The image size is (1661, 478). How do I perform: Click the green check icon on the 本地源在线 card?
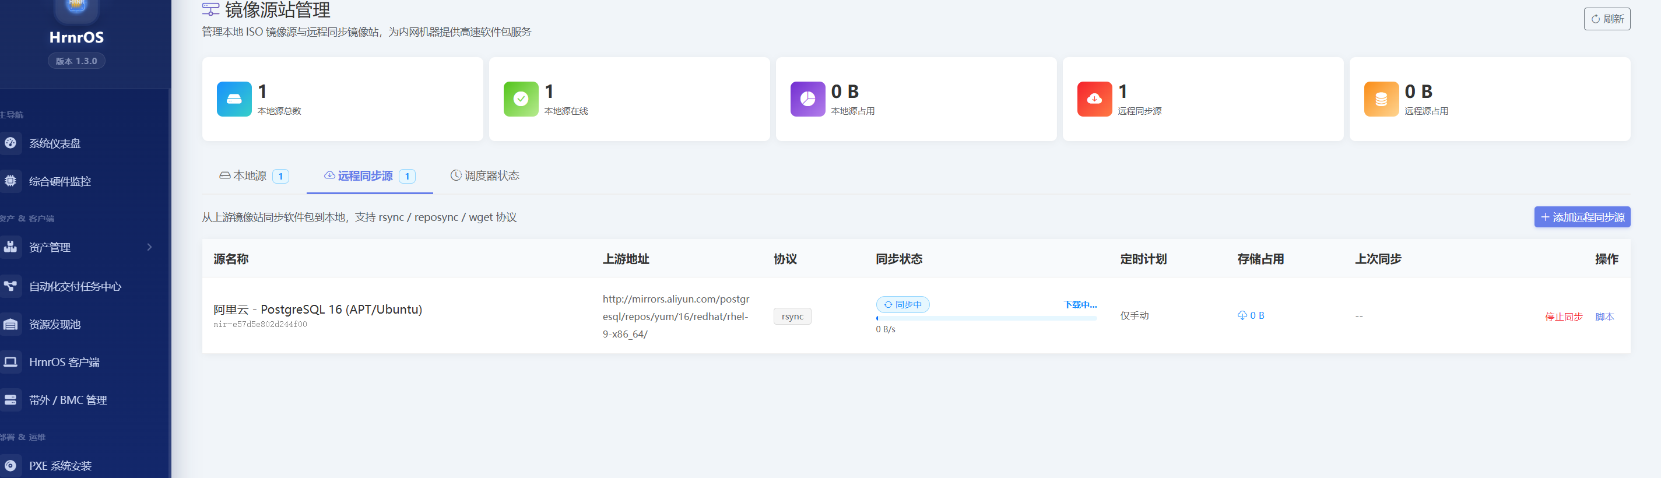(x=521, y=99)
